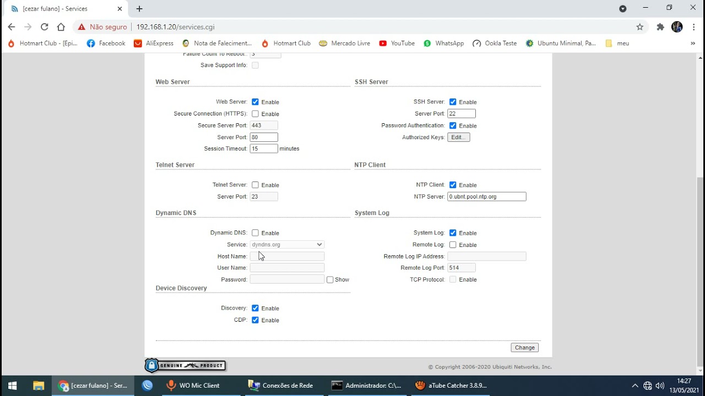Click the Genuine Product badge
Screen dimensions: 705x396
(x=186, y=365)
